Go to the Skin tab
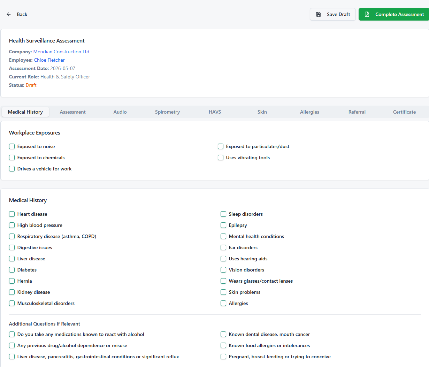The image size is (429, 367). 262,112
